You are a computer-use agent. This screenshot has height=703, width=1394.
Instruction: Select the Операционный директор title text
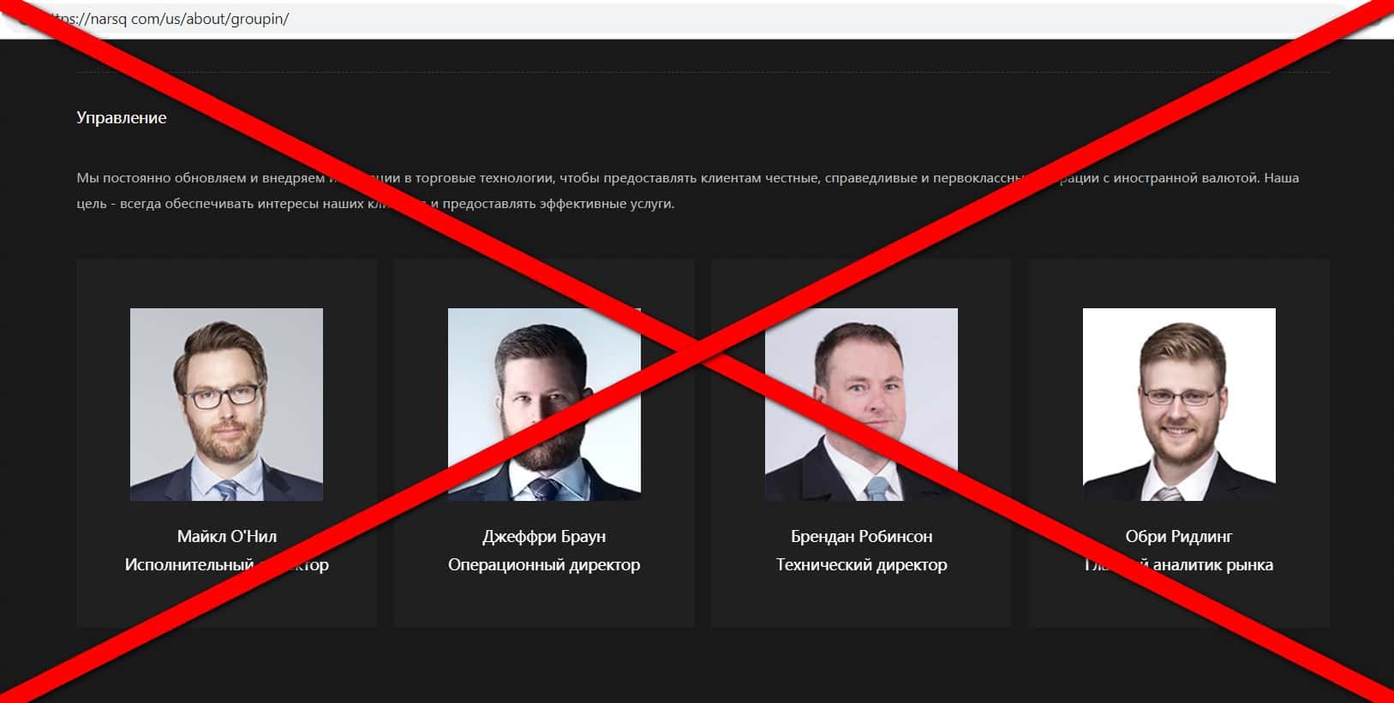click(x=544, y=565)
